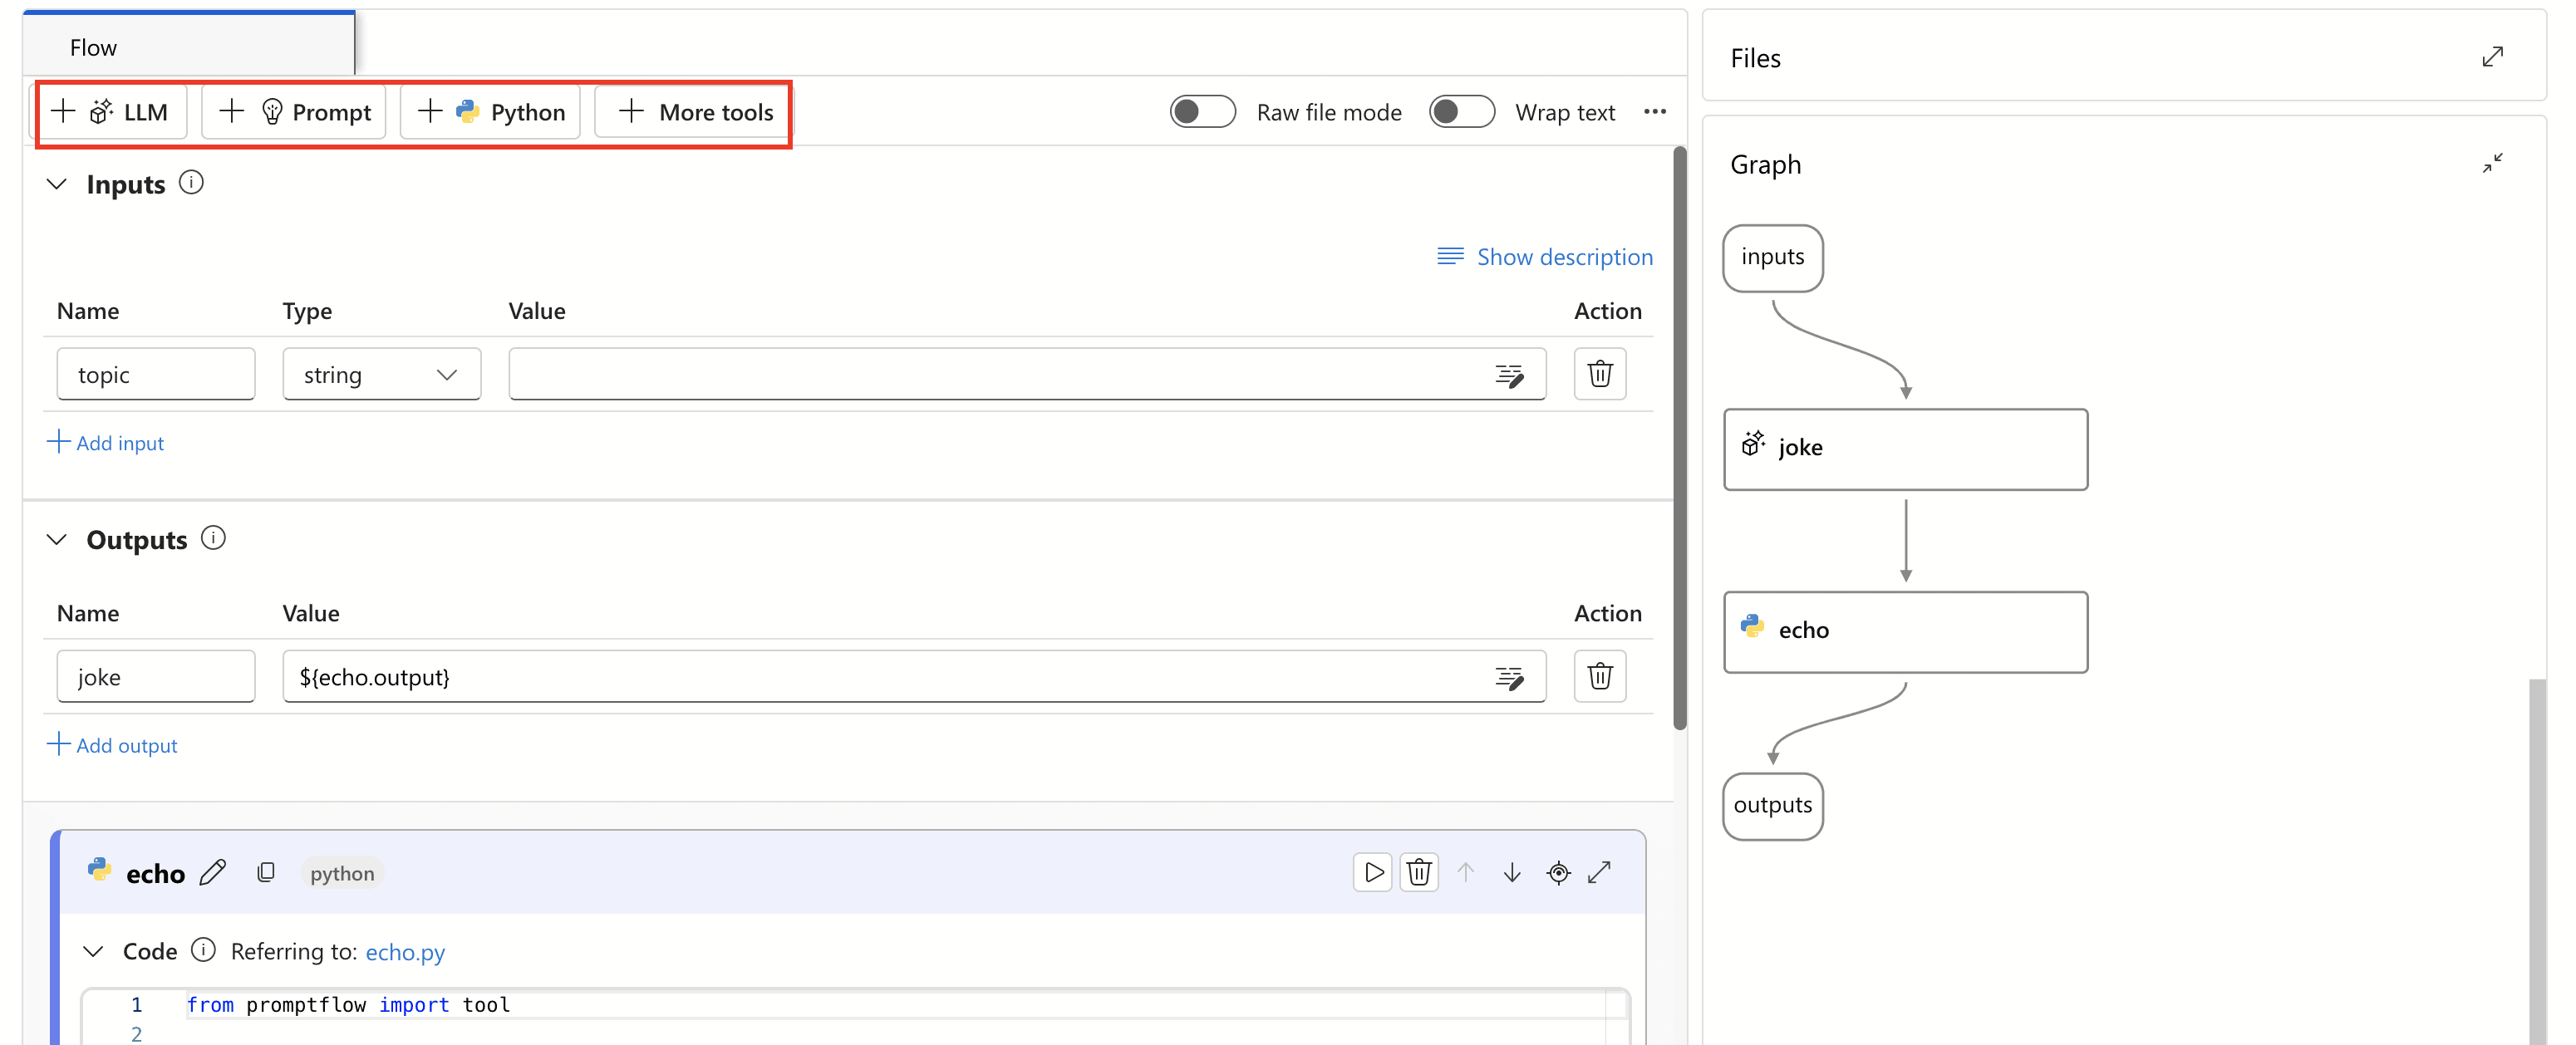
Task: Turn on Wrap text
Action: click(x=1462, y=111)
